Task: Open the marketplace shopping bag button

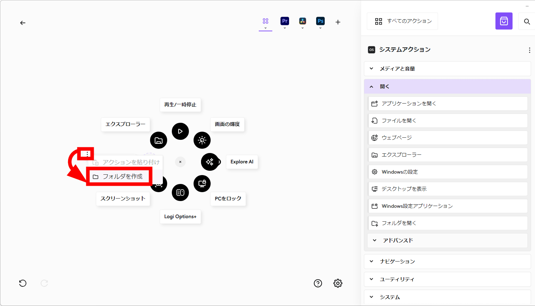Action: [x=504, y=21]
